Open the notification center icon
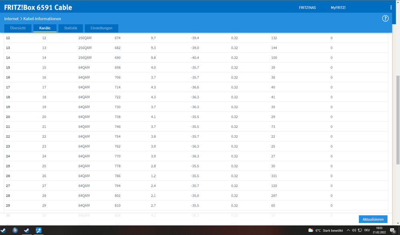The width and height of the screenshot is (400, 235). pos(393,231)
